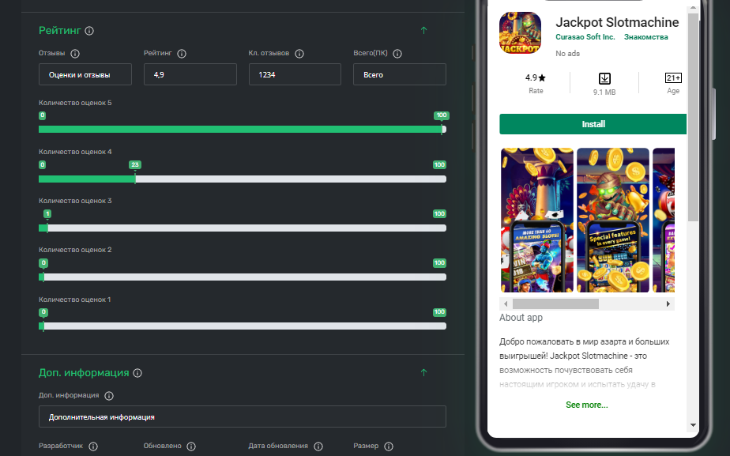The width and height of the screenshot is (730, 456).
Task: Open the Curasao Soft Inc. developer link
Action: tap(585, 37)
